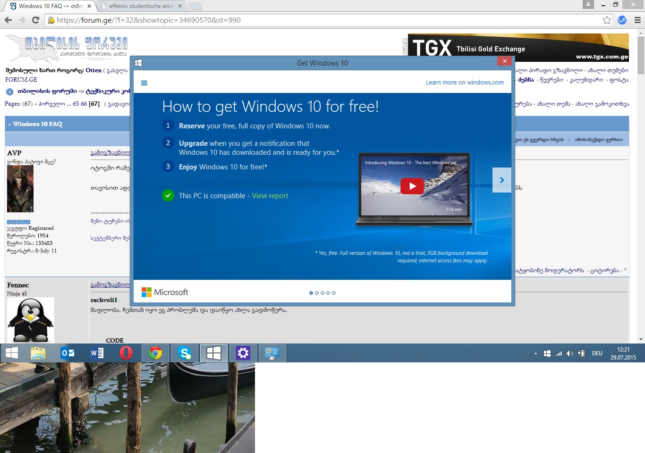Go forward in Chrome
The height and width of the screenshot is (453, 645).
22,20
